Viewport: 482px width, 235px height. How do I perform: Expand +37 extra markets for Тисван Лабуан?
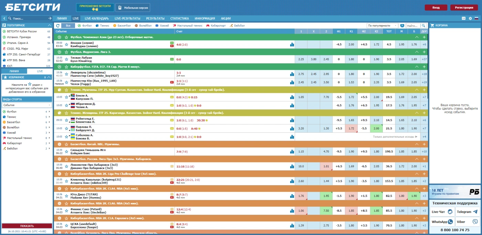(x=424, y=59)
